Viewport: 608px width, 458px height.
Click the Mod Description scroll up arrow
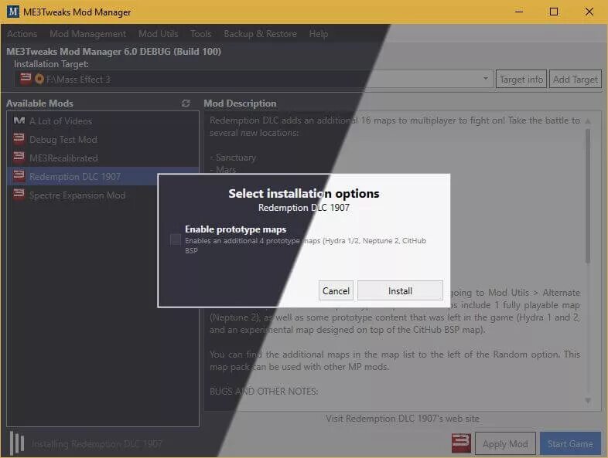point(588,121)
